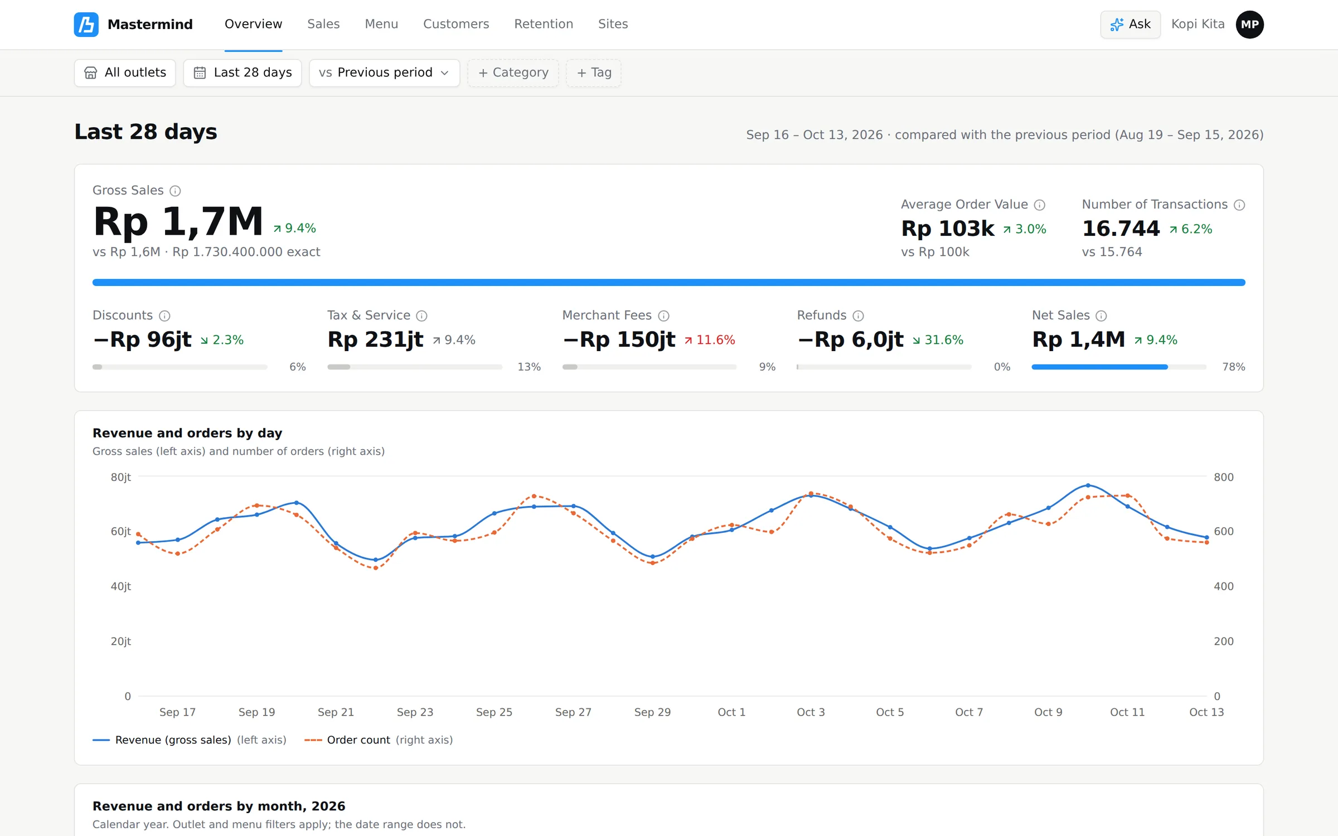The image size is (1338, 836).
Task: Switch to the Overview tab
Action: pyautogui.click(x=253, y=24)
